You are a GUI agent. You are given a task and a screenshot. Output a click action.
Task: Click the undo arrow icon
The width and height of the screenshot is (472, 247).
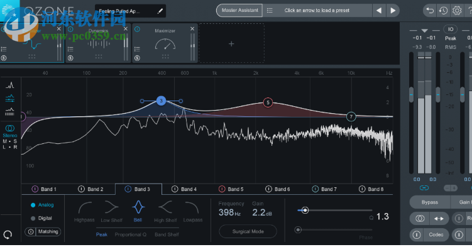[x=429, y=11]
